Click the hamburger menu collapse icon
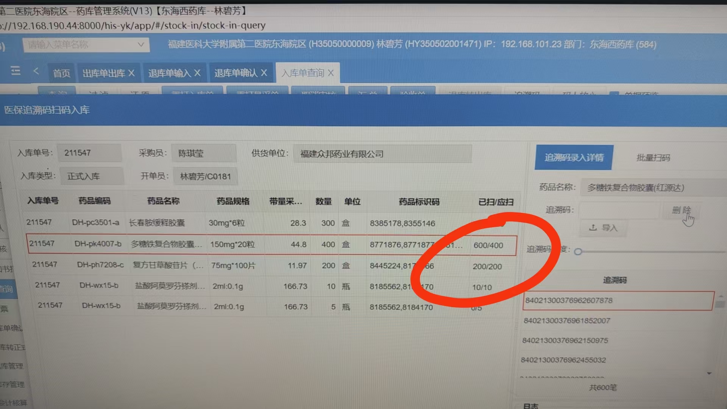The width and height of the screenshot is (727, 409). [16, 71]
